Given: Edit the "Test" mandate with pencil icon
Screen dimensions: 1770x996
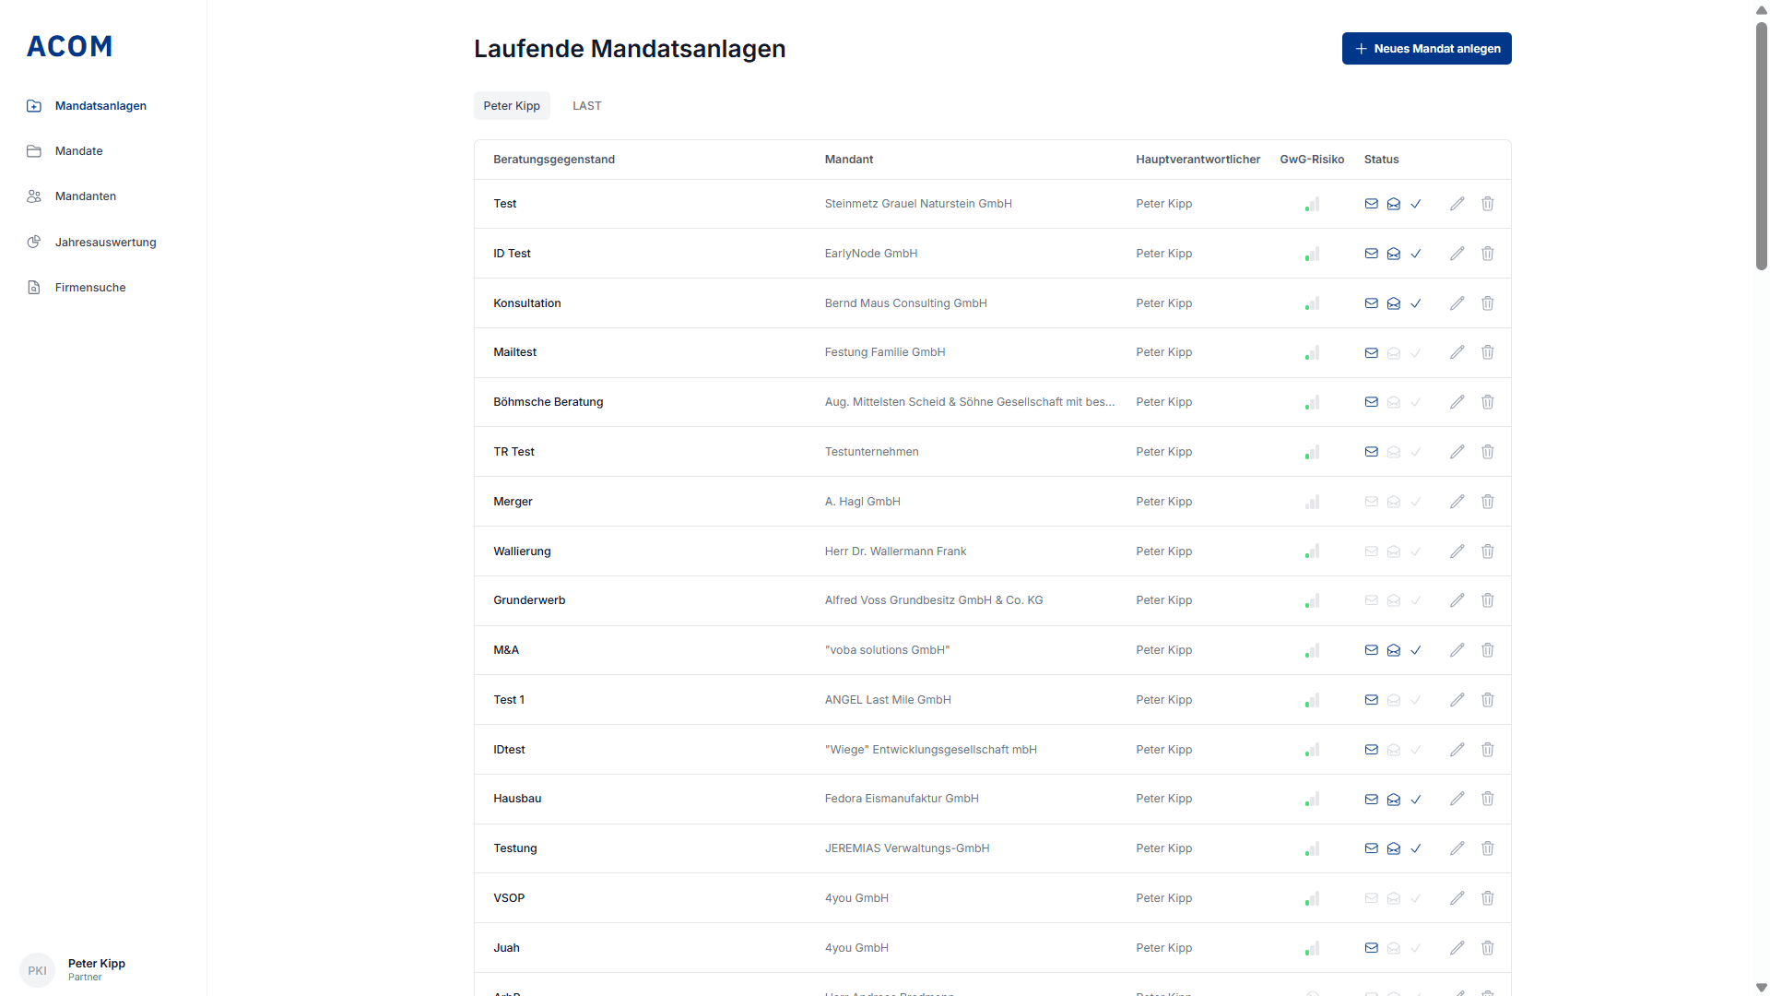Looking at the screenshot, I should (x=1457, y=203).
